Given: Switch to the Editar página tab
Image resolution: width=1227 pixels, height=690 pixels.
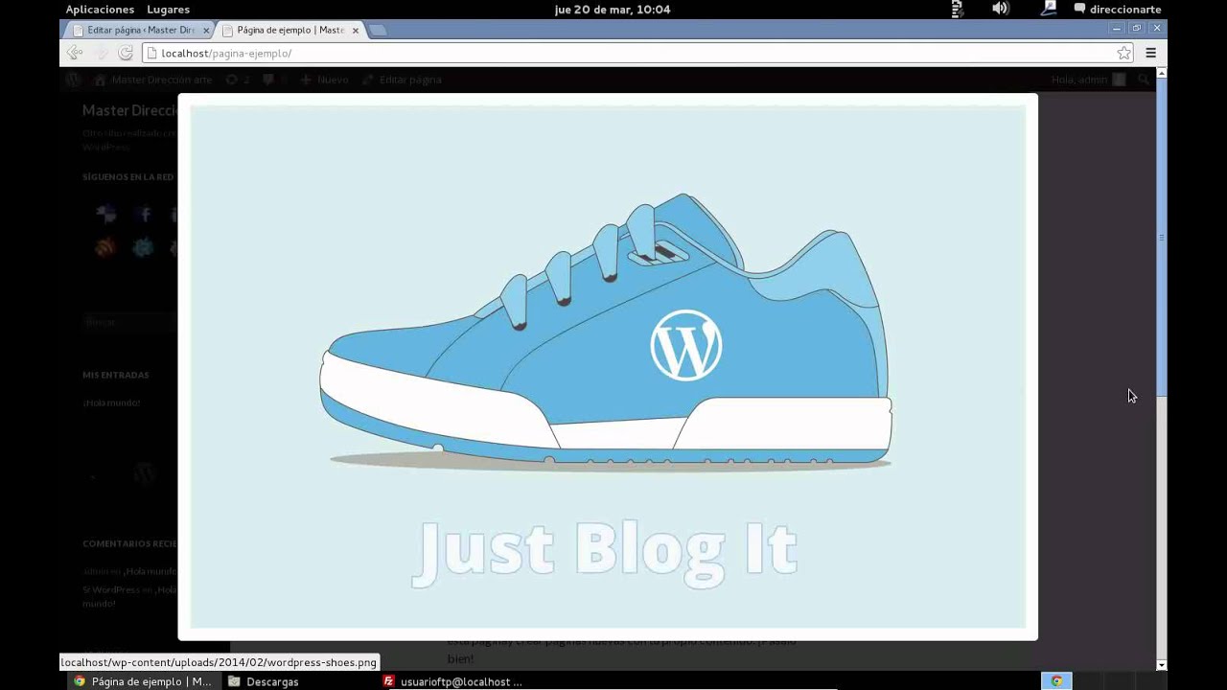Looking at the screenshot, I should pos(140,30).
